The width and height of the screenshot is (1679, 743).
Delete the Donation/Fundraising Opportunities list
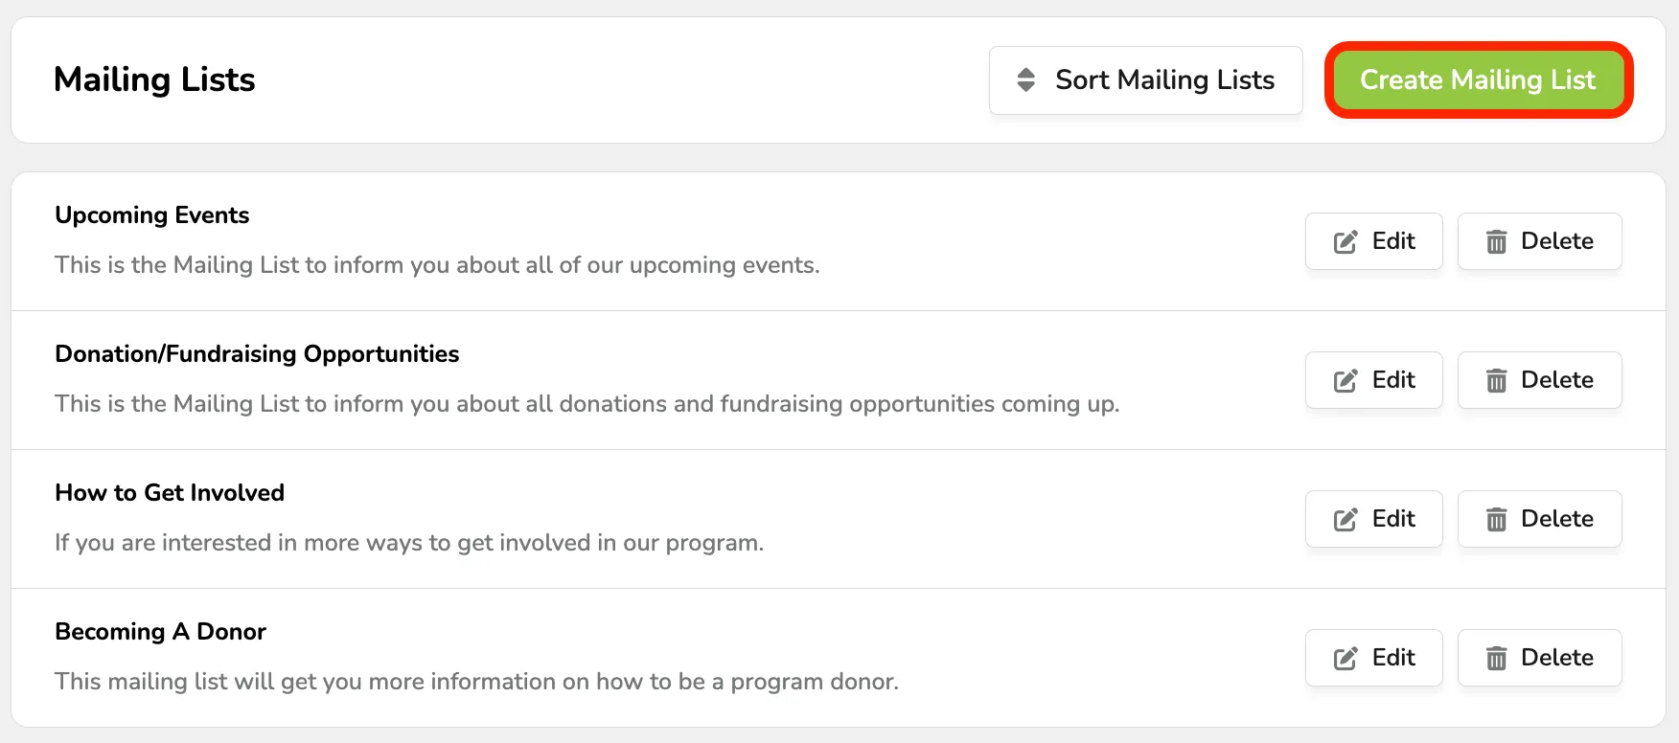coord(1539,380)
